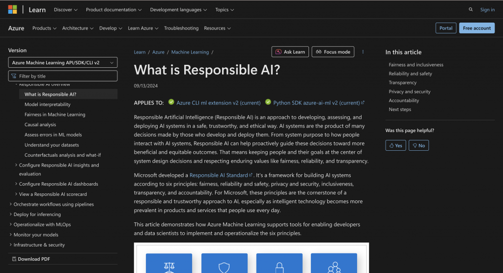Click the Download PDF button
This screenshot has height=273, width=503.
(31, 259)
